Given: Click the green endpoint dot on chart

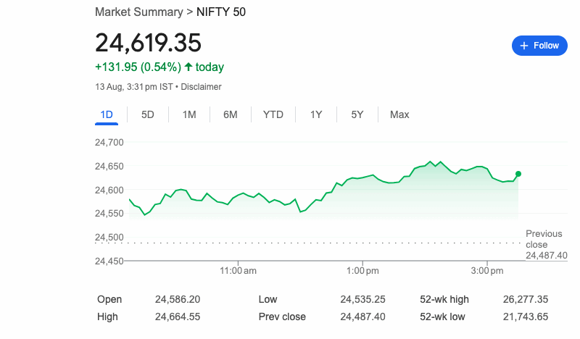Looking at the screenshot, I should point(518,174).
